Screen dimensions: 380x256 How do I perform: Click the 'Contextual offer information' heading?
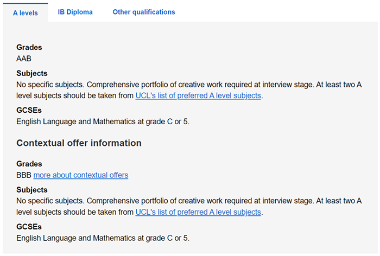[79, 143]
